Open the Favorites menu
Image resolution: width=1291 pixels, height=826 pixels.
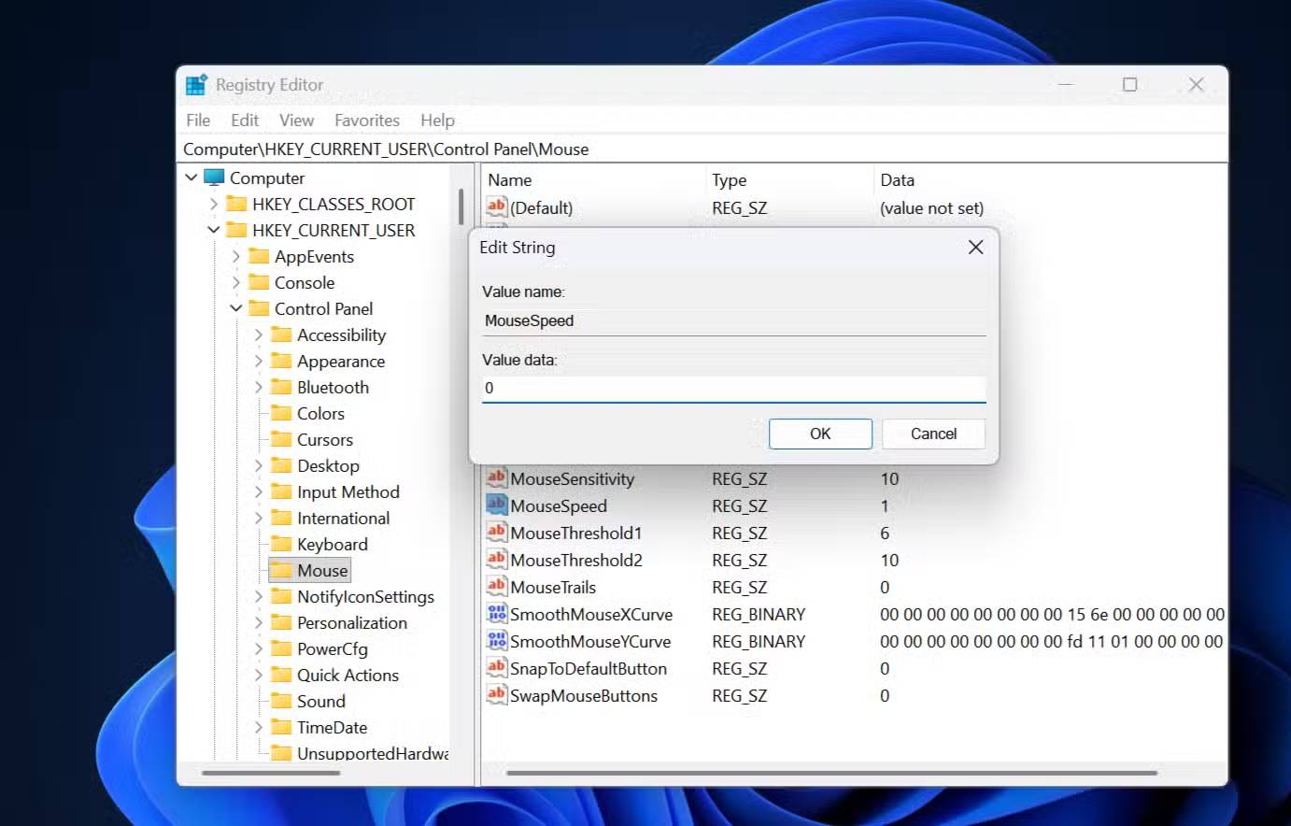point(366,121)
